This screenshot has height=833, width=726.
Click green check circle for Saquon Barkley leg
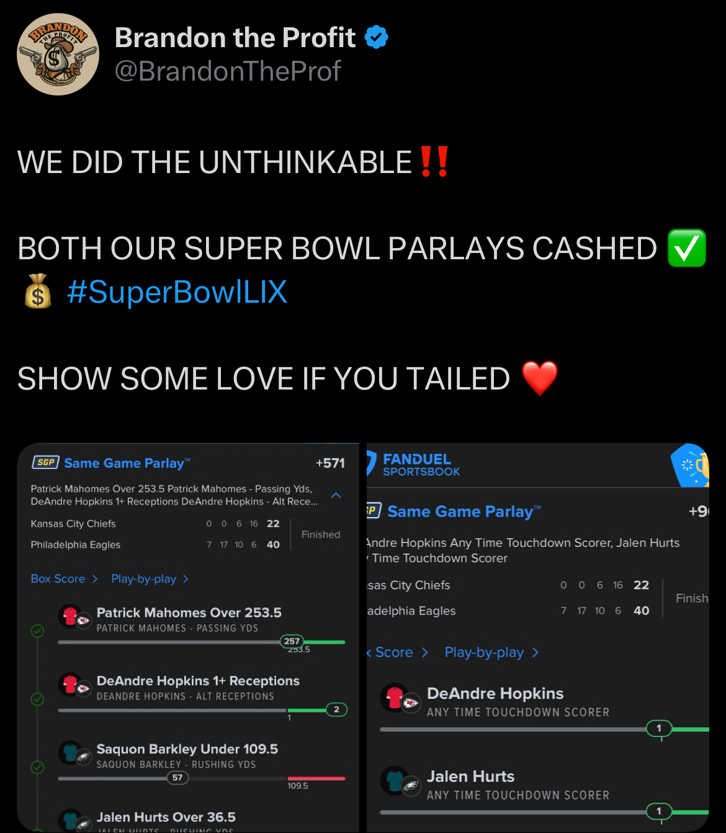(x=37, y=768)
